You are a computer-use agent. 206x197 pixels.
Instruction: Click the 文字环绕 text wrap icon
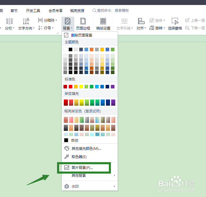[124, 21]
